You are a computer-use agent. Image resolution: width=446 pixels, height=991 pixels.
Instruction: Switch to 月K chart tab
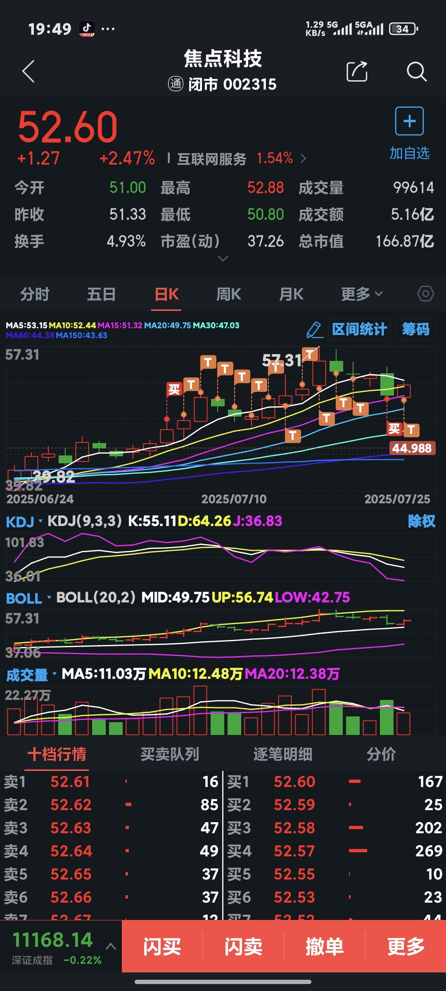coord(292,294)
